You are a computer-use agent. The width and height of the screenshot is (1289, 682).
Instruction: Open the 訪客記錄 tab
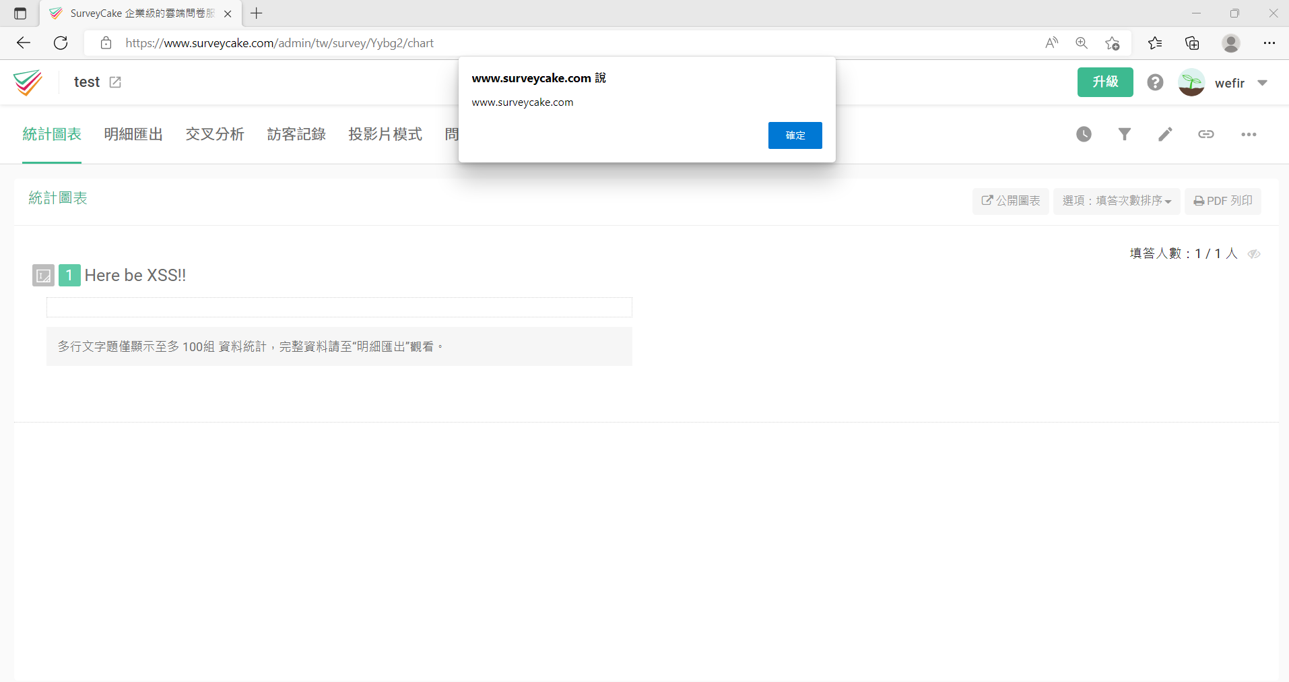pos(296,134)
